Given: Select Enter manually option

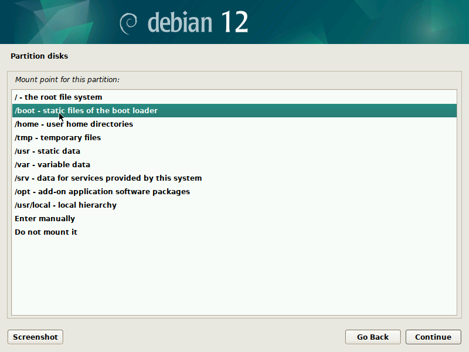Looking at the screenshot, I should [x=234, y=218].
